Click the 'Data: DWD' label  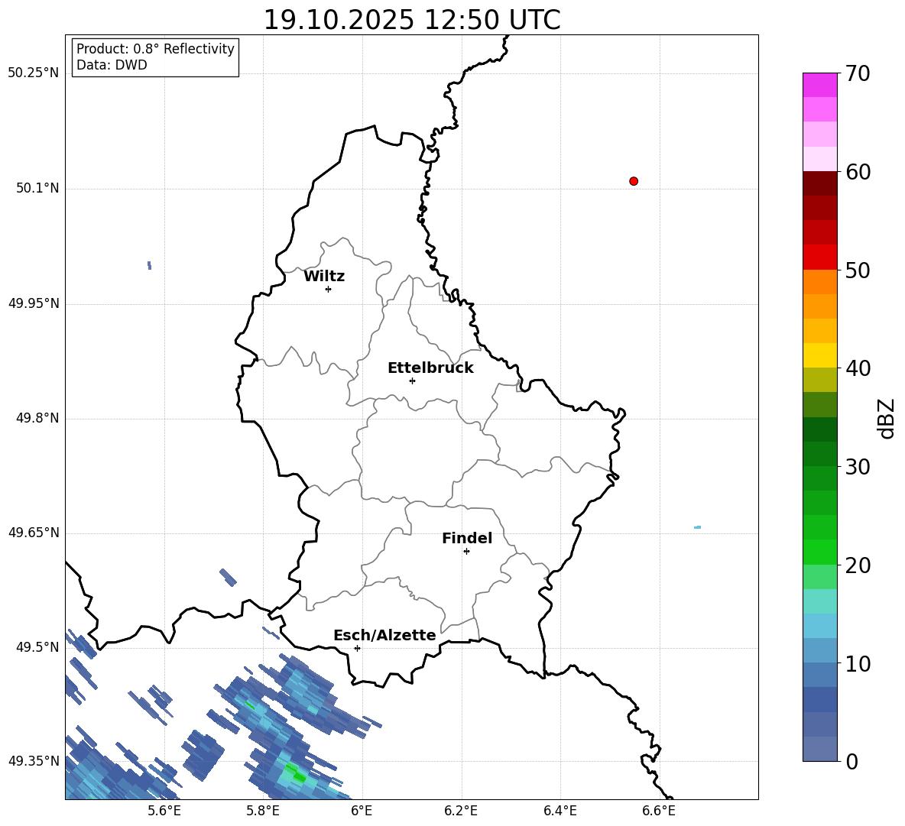(x=112, y=65)
